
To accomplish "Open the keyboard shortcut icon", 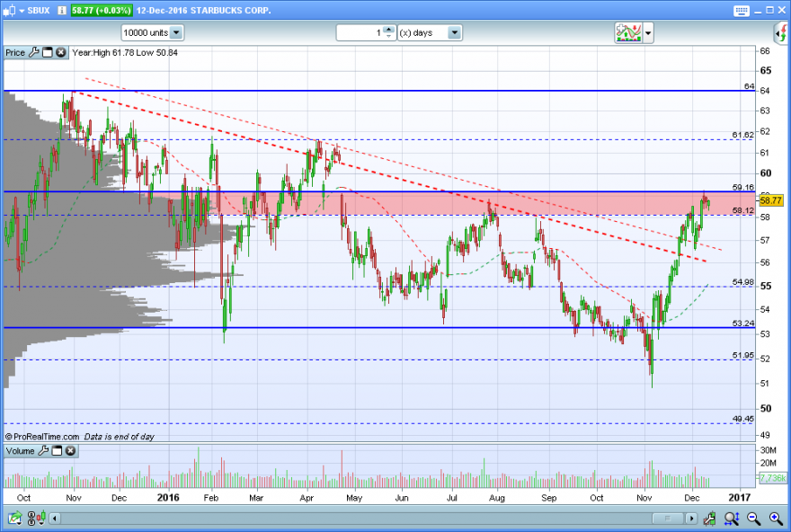I will click(x=741, y=11).
